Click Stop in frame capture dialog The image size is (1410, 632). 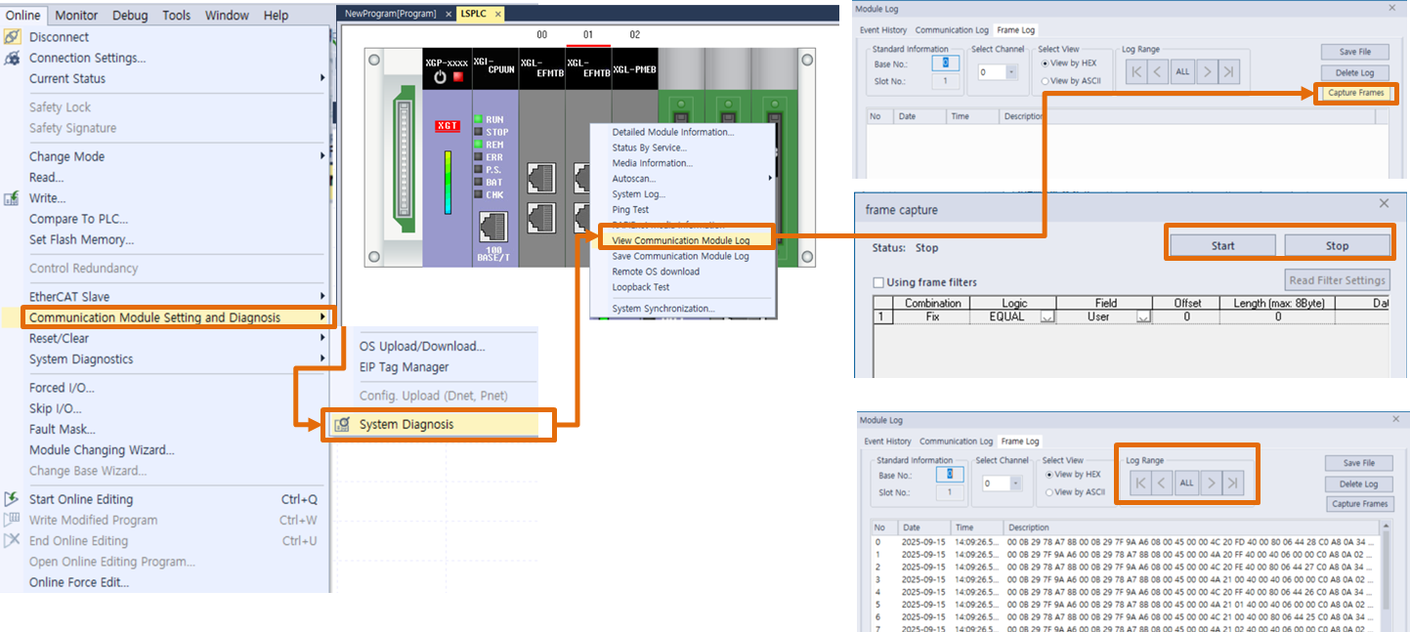(x=1337, y=246)
